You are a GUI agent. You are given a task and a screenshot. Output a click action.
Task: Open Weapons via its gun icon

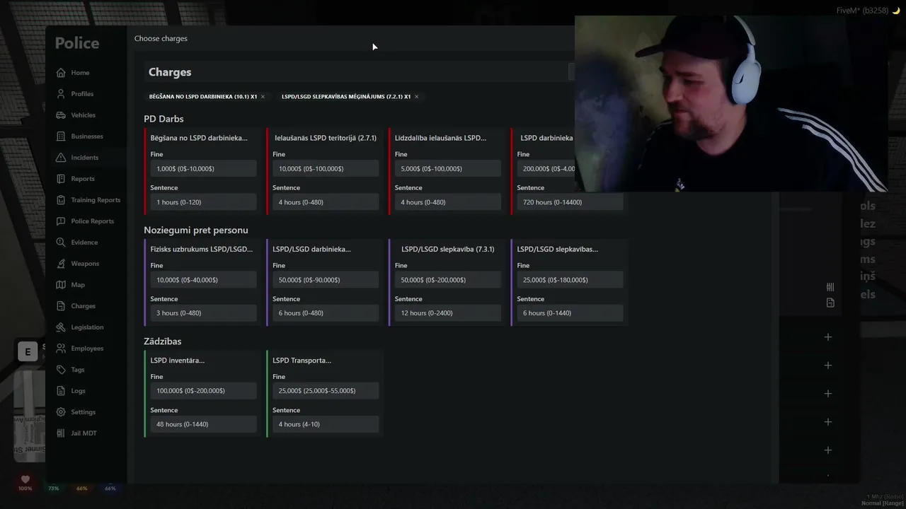[x=61, y=264]
